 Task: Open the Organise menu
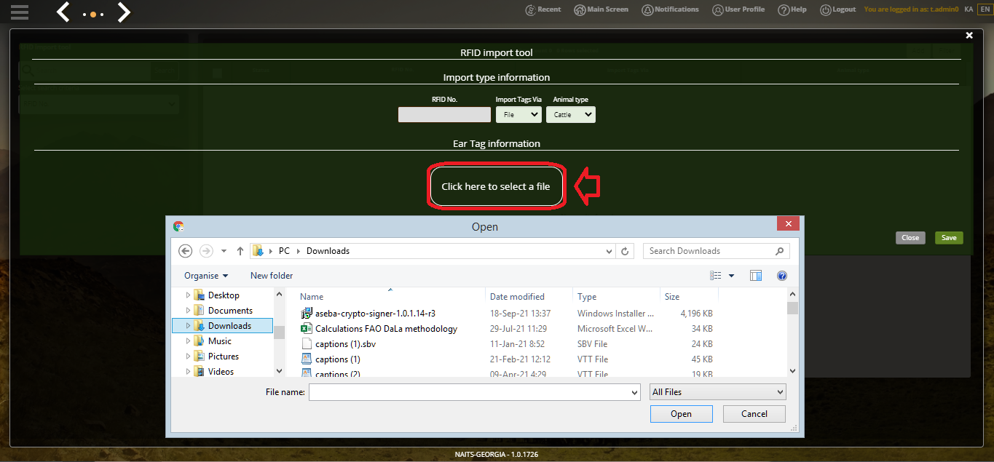pyautogui.click(x=206, y=276)
